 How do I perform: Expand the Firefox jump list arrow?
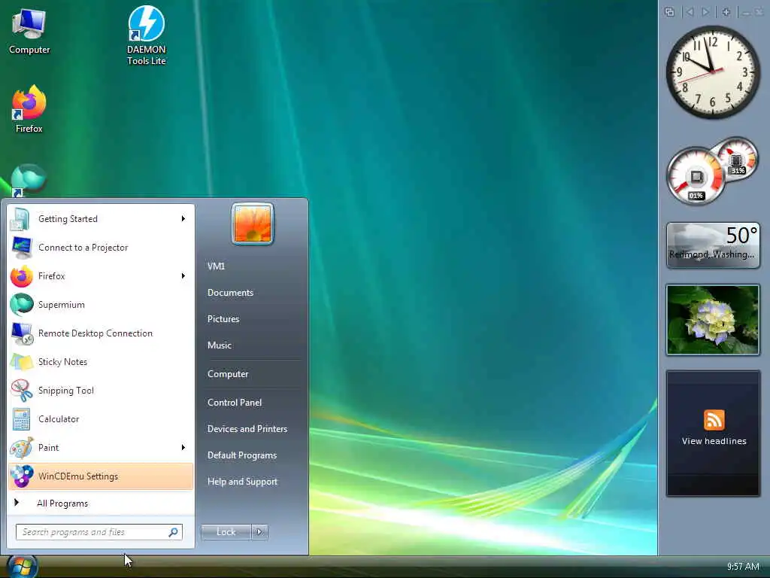(183, 276)
